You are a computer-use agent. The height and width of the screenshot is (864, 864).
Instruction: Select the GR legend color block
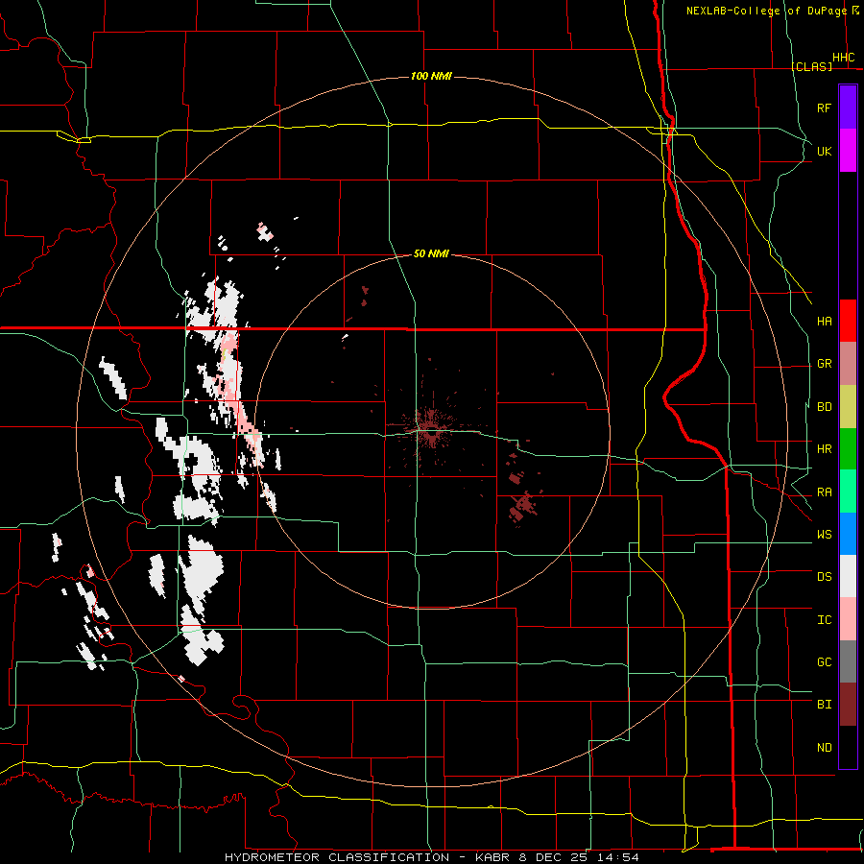coord(848,363)
